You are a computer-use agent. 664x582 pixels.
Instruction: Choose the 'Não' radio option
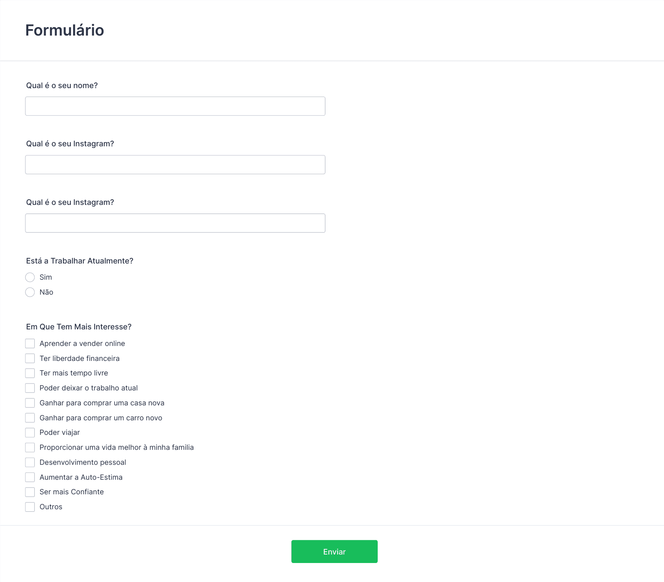(x=30, y=292)
